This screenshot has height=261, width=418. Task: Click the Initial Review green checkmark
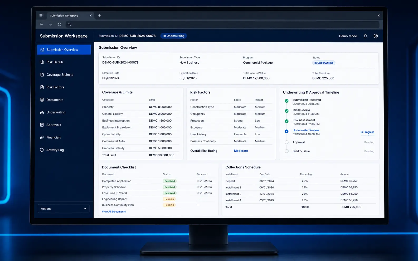coord(286,111)
